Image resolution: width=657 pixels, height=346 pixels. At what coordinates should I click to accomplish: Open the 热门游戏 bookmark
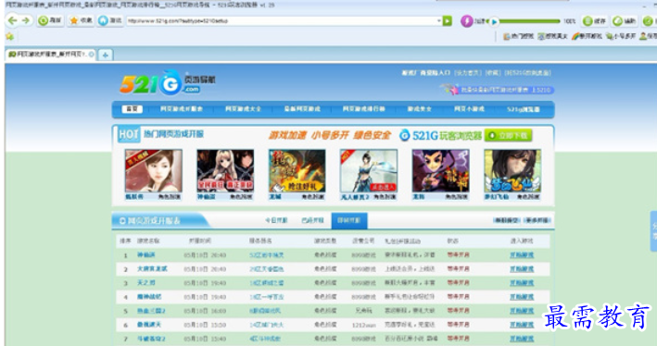(518, 36)
